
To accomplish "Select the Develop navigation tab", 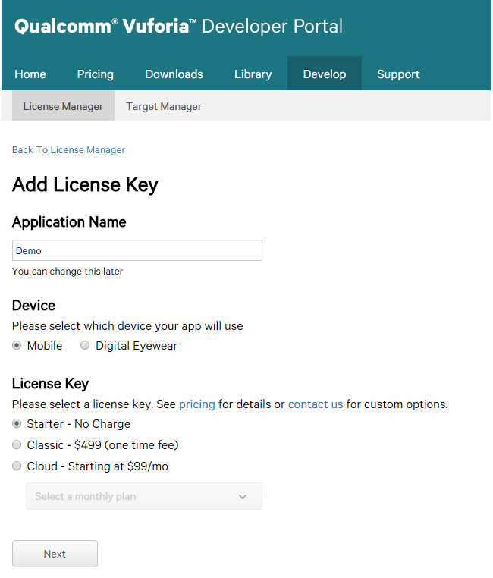I will click(325, 74).
